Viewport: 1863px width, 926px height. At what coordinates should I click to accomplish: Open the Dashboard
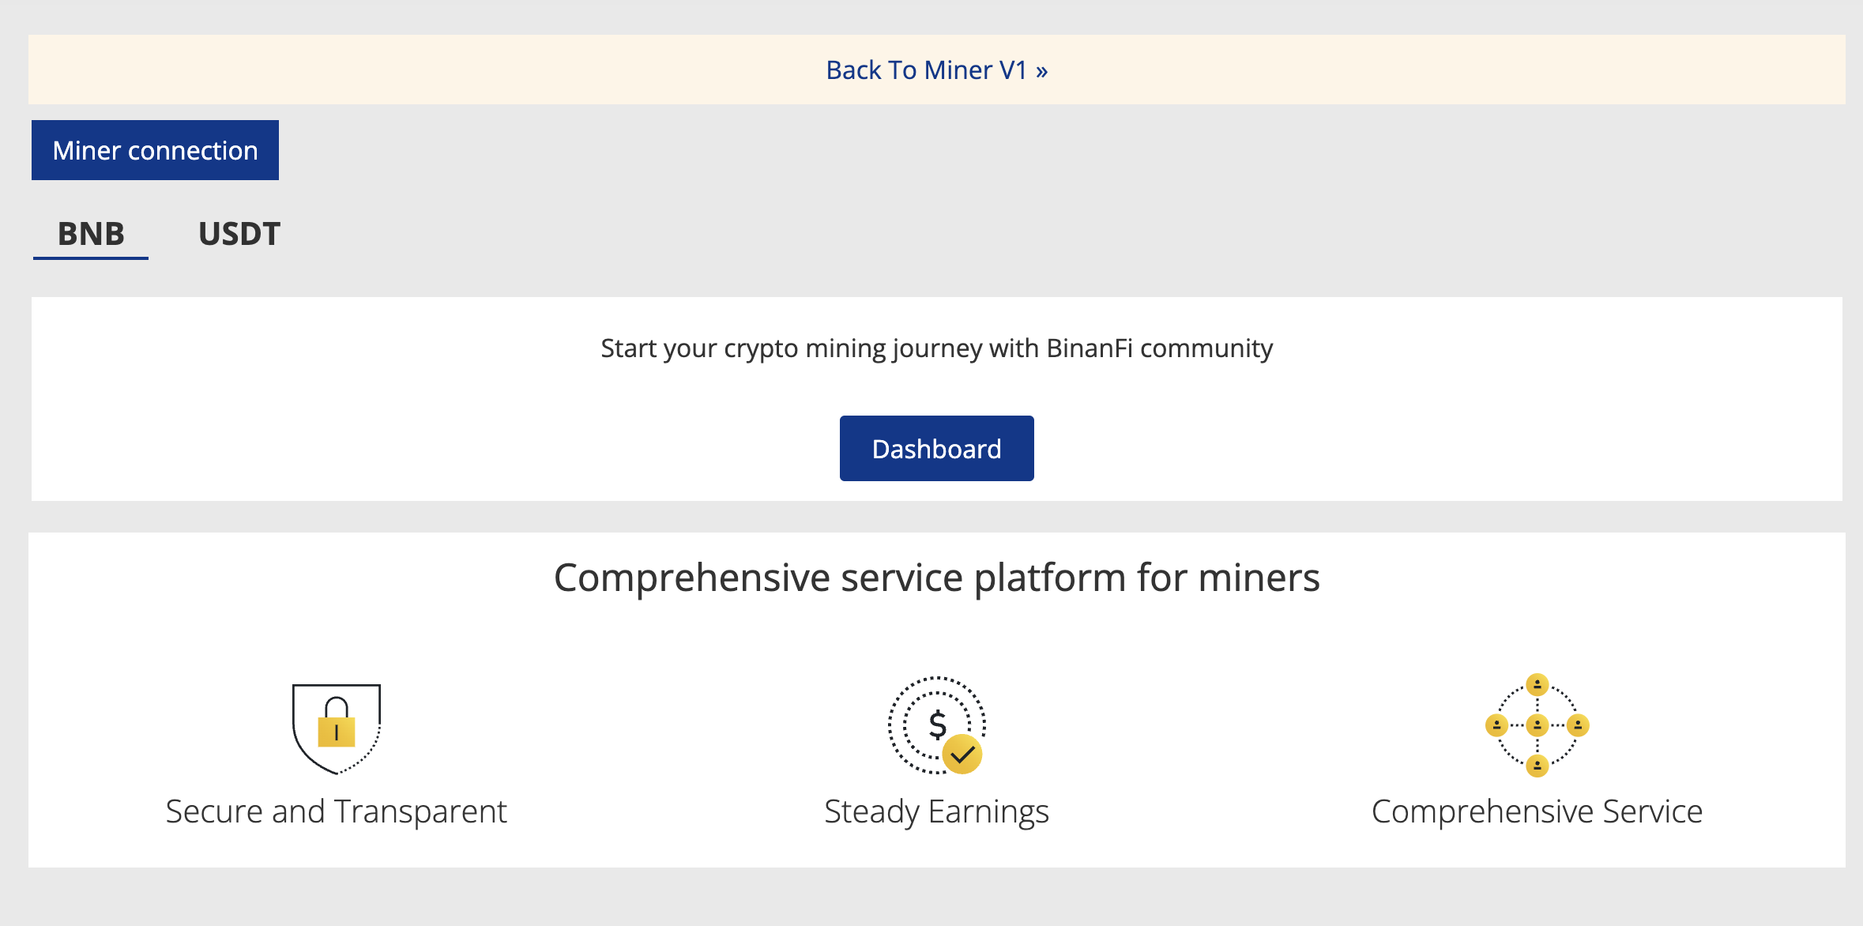pyautogui.click(x=936, y=449)
